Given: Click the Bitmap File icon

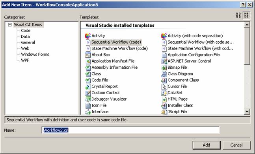Looking at the screenshot, I should point(164,68).
